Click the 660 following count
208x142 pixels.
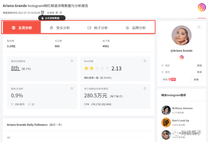click(57, 46)
